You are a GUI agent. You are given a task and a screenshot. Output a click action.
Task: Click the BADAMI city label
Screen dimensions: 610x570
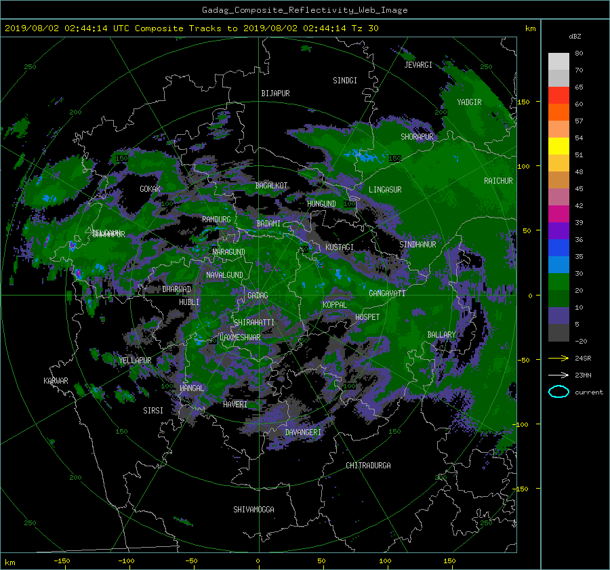(x=268, y=224)
